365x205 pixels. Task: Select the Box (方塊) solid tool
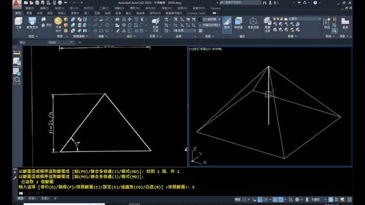[19, 23]
